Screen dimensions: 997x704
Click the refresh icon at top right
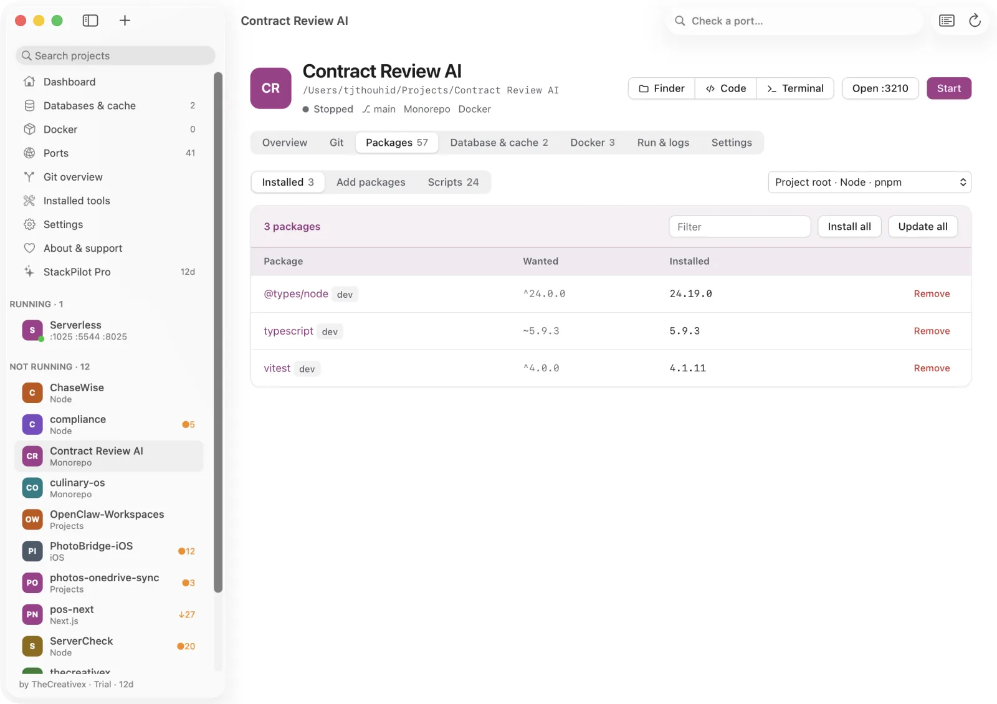tap(975, 21)
